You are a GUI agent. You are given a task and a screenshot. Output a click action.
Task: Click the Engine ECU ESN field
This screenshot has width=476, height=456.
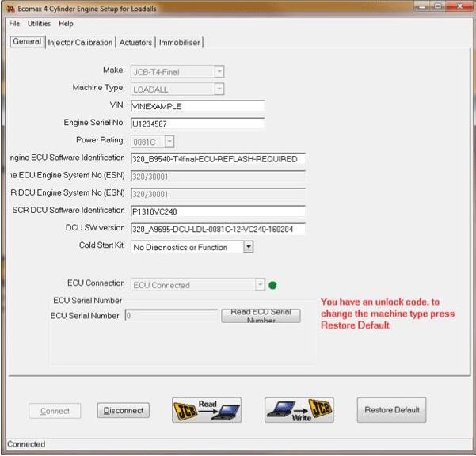coord(218,177)
